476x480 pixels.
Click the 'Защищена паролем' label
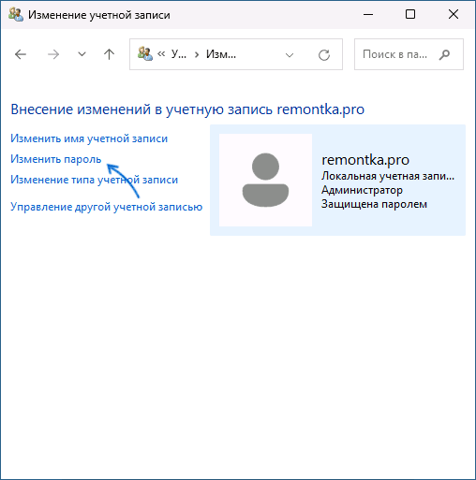[x=374, y=204]
